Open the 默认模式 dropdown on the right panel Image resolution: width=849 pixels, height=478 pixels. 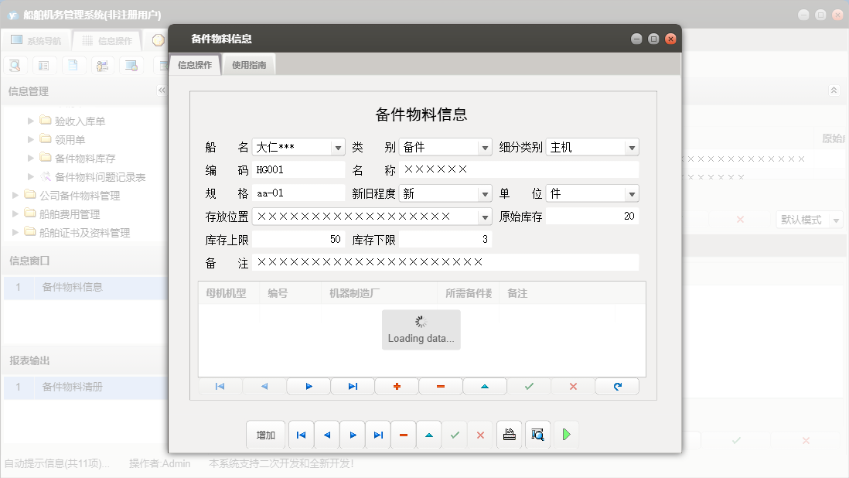[x=834, y=220]
